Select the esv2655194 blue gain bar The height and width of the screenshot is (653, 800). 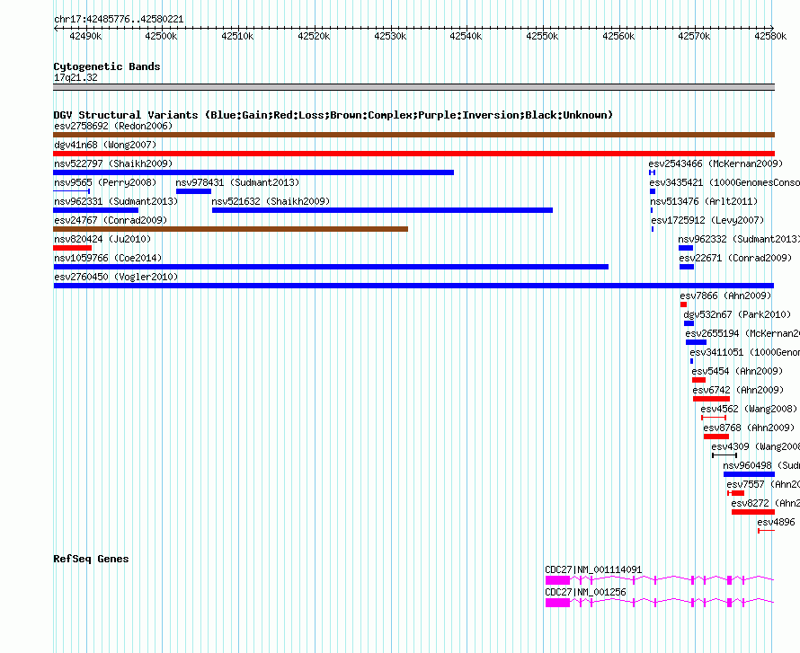tap(696, 342)
